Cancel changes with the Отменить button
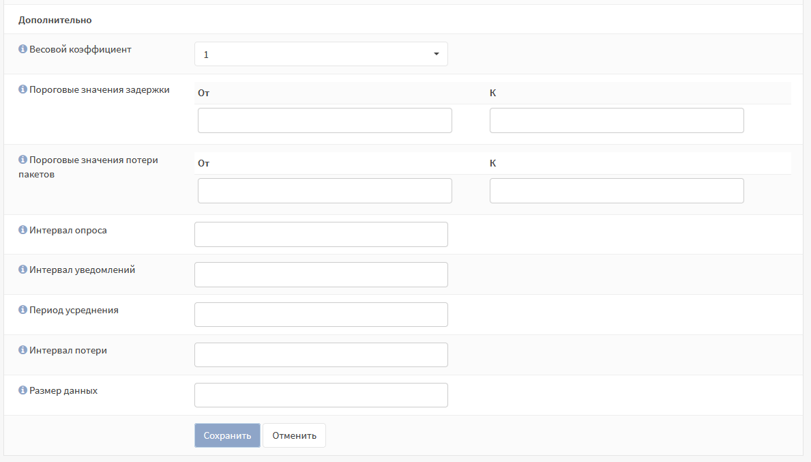Image resolution: width=811 pixels, height=462 pixels. [294, 435]
